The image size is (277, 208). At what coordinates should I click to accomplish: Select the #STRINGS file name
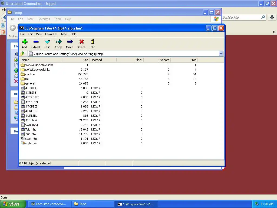(32, 97)
